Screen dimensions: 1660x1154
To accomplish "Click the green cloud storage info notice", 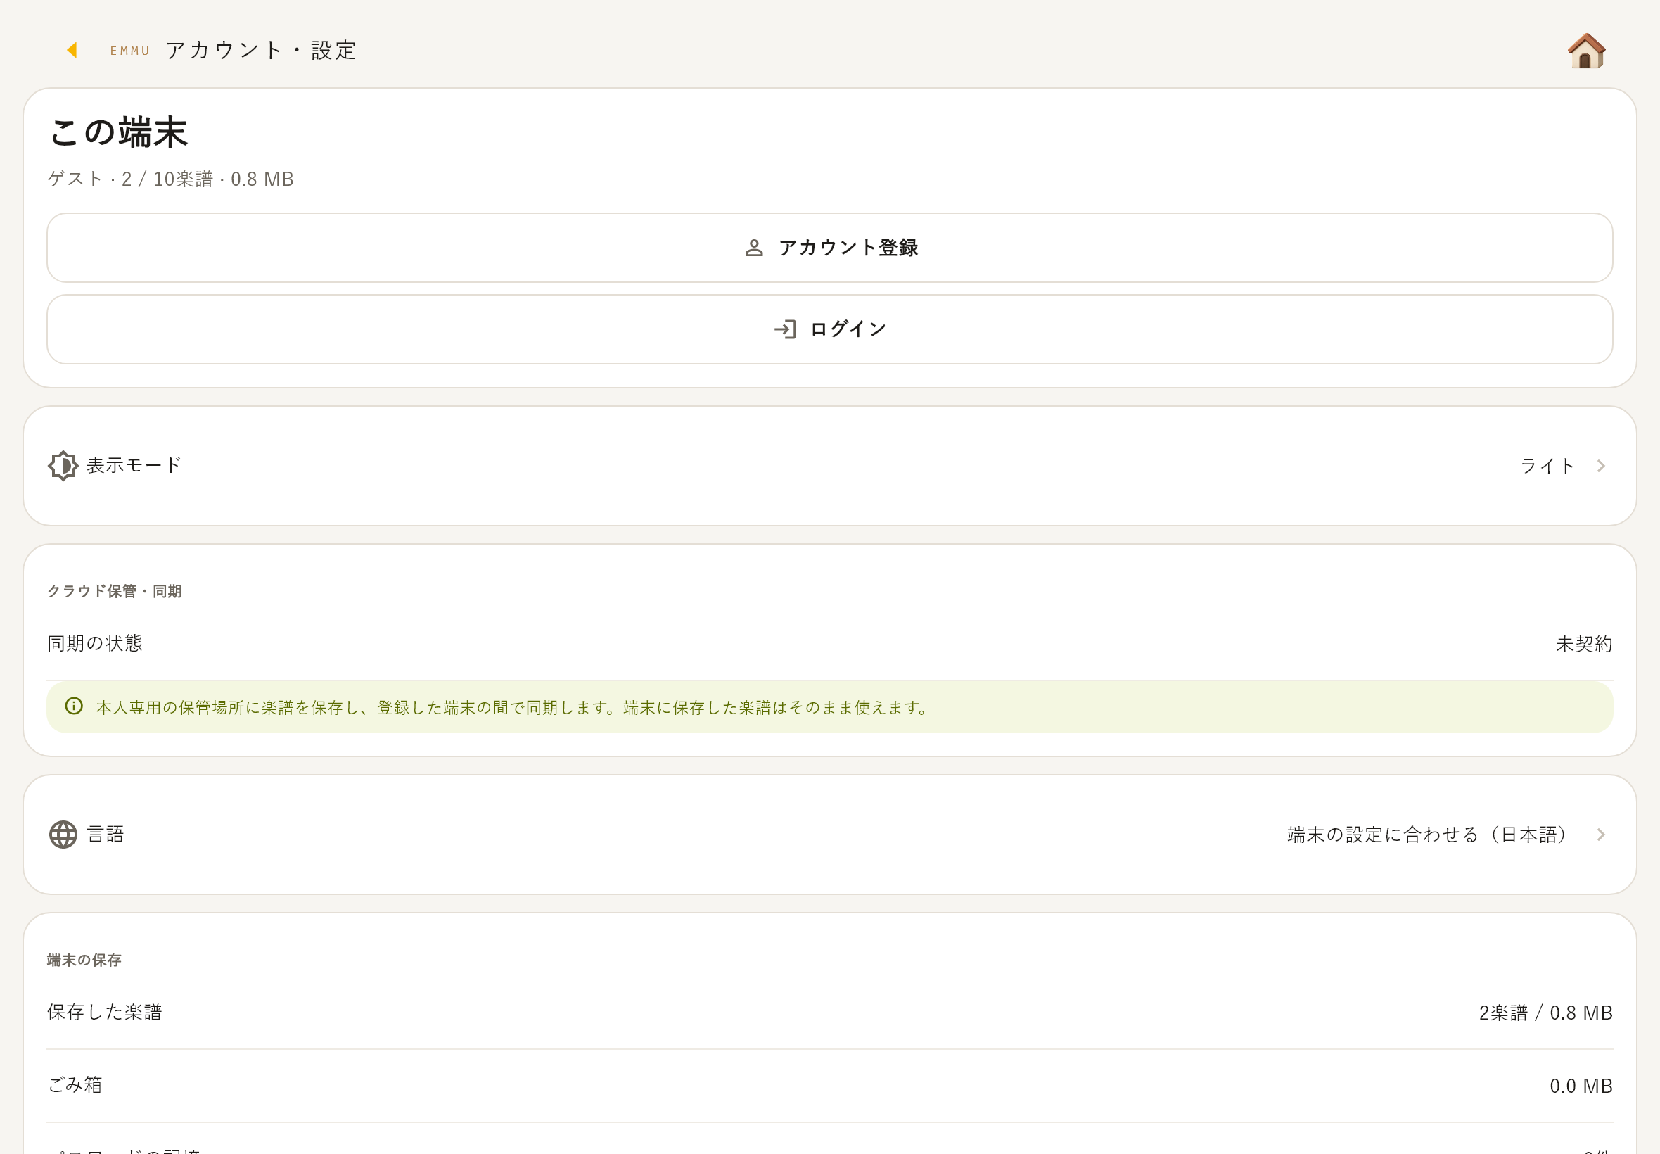I will [x=829, y=706].
